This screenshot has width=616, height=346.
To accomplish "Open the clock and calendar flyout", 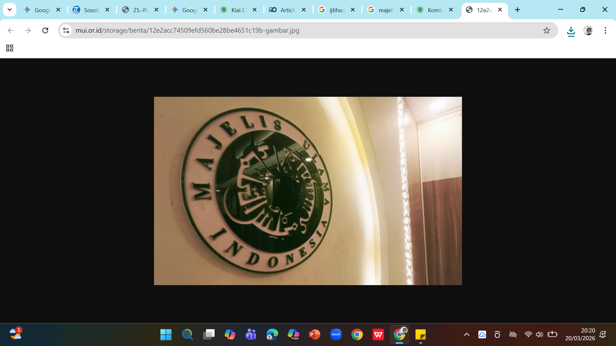I will tap(580, 334).
